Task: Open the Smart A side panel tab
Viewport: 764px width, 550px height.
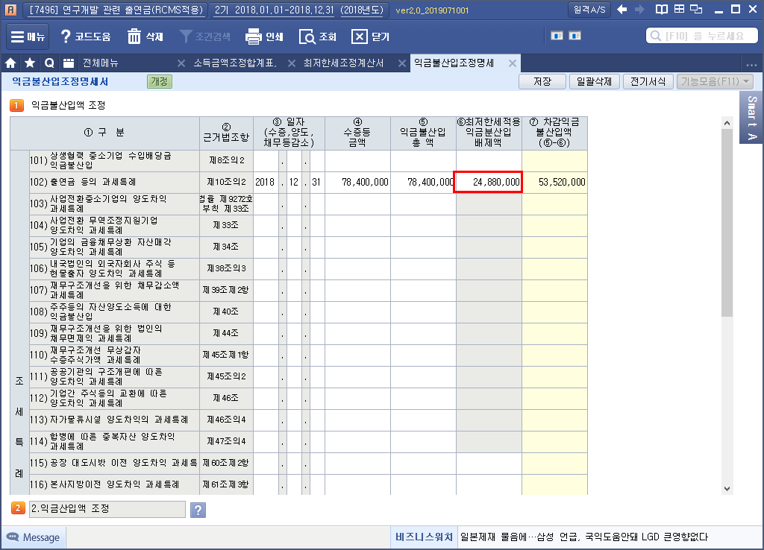Action: click(752, 117)
